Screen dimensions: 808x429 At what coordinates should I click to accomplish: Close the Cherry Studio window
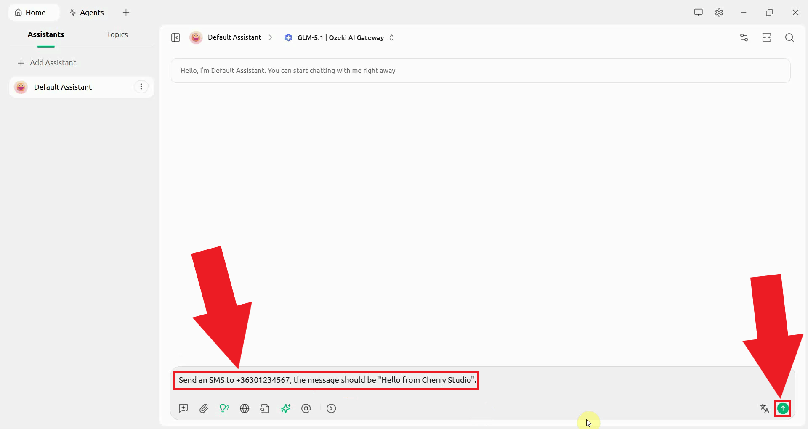[795, 13]
